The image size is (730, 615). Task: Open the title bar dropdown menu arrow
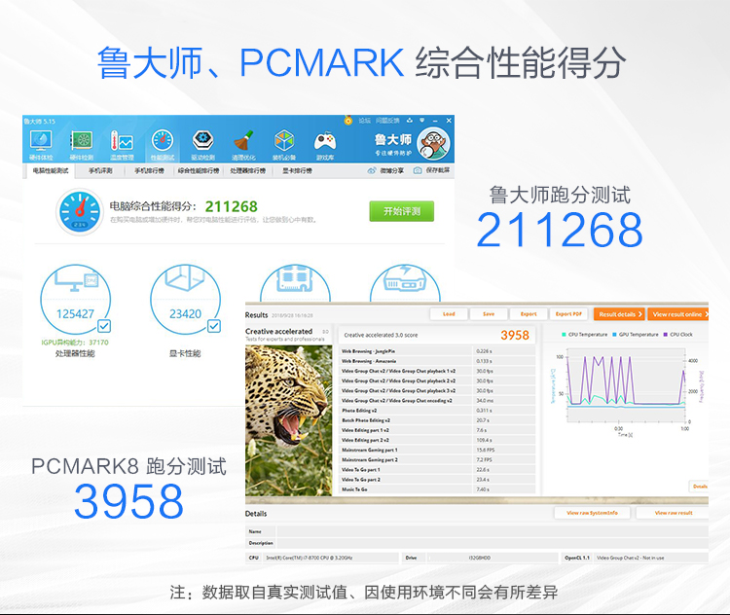(x=422, y=120)
